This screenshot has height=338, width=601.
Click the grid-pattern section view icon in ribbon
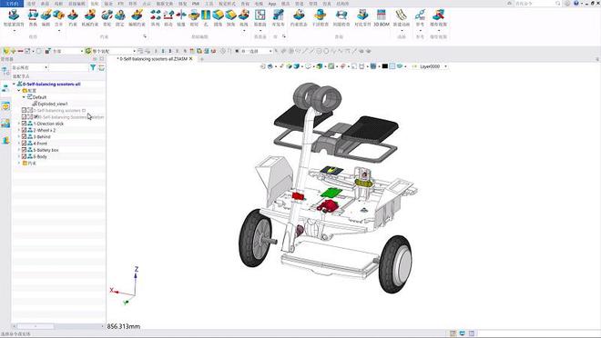[260, 17]
